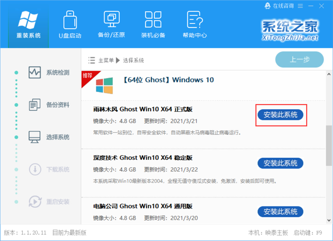Click the 选择系统 monitor sidebar icon

35,137
